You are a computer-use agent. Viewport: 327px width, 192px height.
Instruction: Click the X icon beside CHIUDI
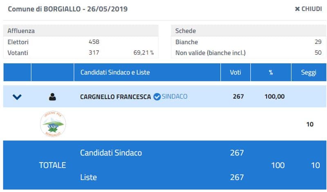pyautogui.click(x=297, y=9)
